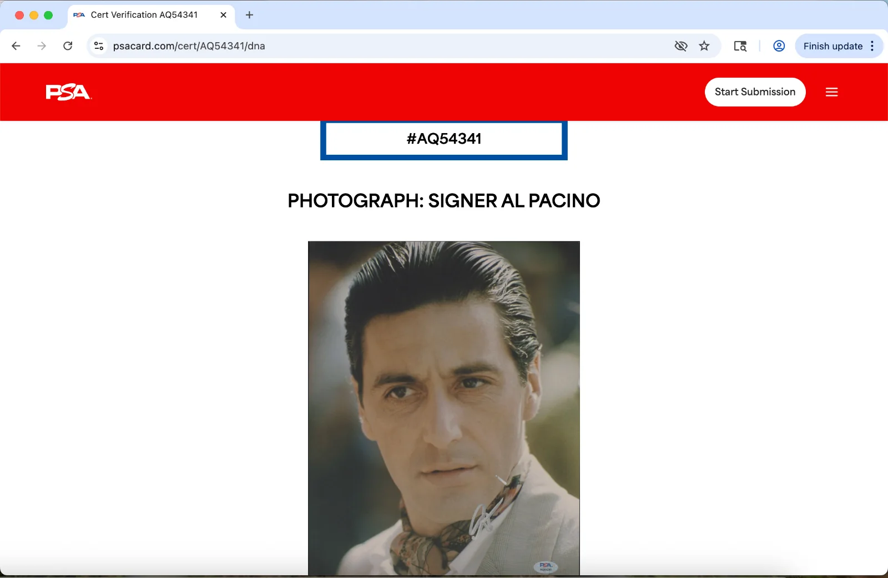The image size is (888, 578).
Task: Click the heading Photograph: Signer Al Pacino
Action: point(444,201)
